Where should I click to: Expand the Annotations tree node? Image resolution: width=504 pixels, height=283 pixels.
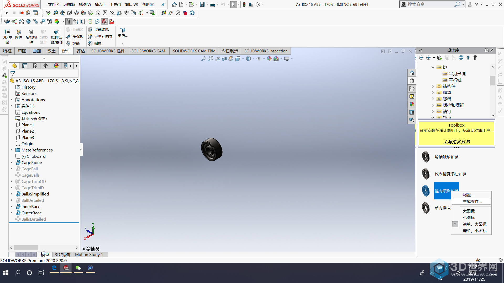pyautogui.click(x=12, y=100)
